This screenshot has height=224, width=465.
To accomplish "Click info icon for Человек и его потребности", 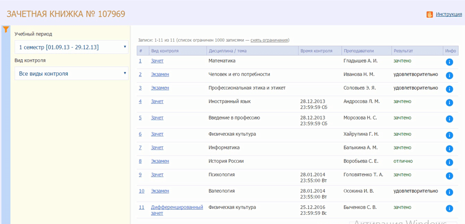I will point(449,76).
